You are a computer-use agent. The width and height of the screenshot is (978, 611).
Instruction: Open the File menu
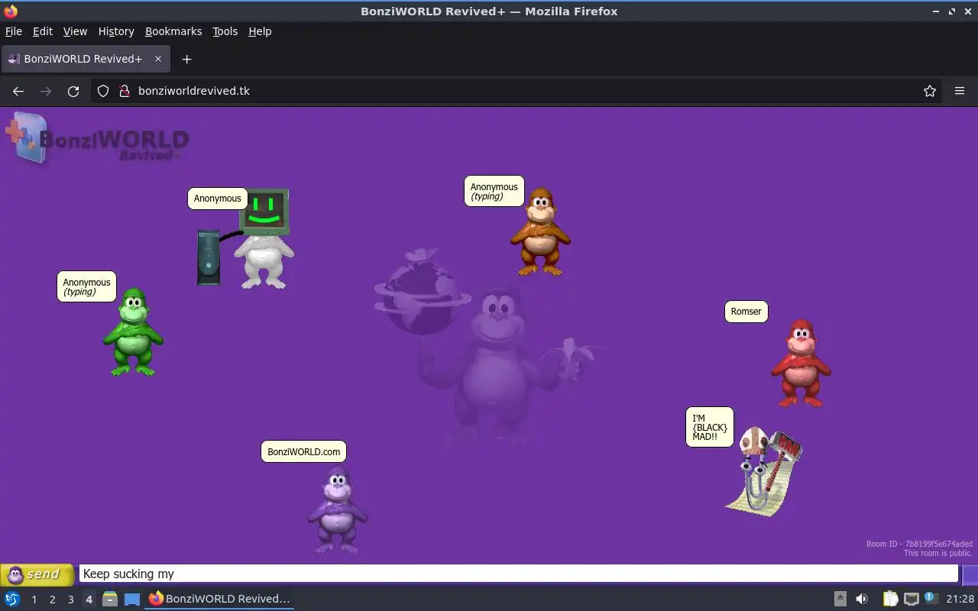[14, 31]
